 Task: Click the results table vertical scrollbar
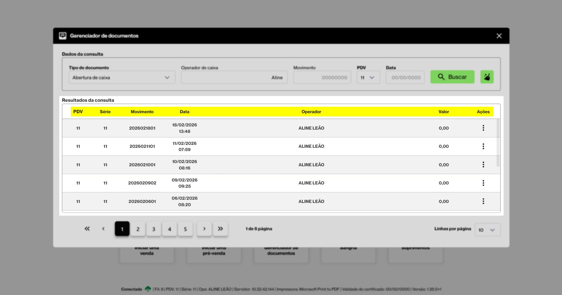point(498,144)
